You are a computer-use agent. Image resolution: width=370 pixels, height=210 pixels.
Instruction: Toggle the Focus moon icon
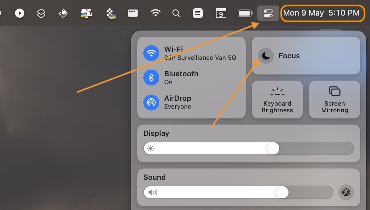pos(266,56)
